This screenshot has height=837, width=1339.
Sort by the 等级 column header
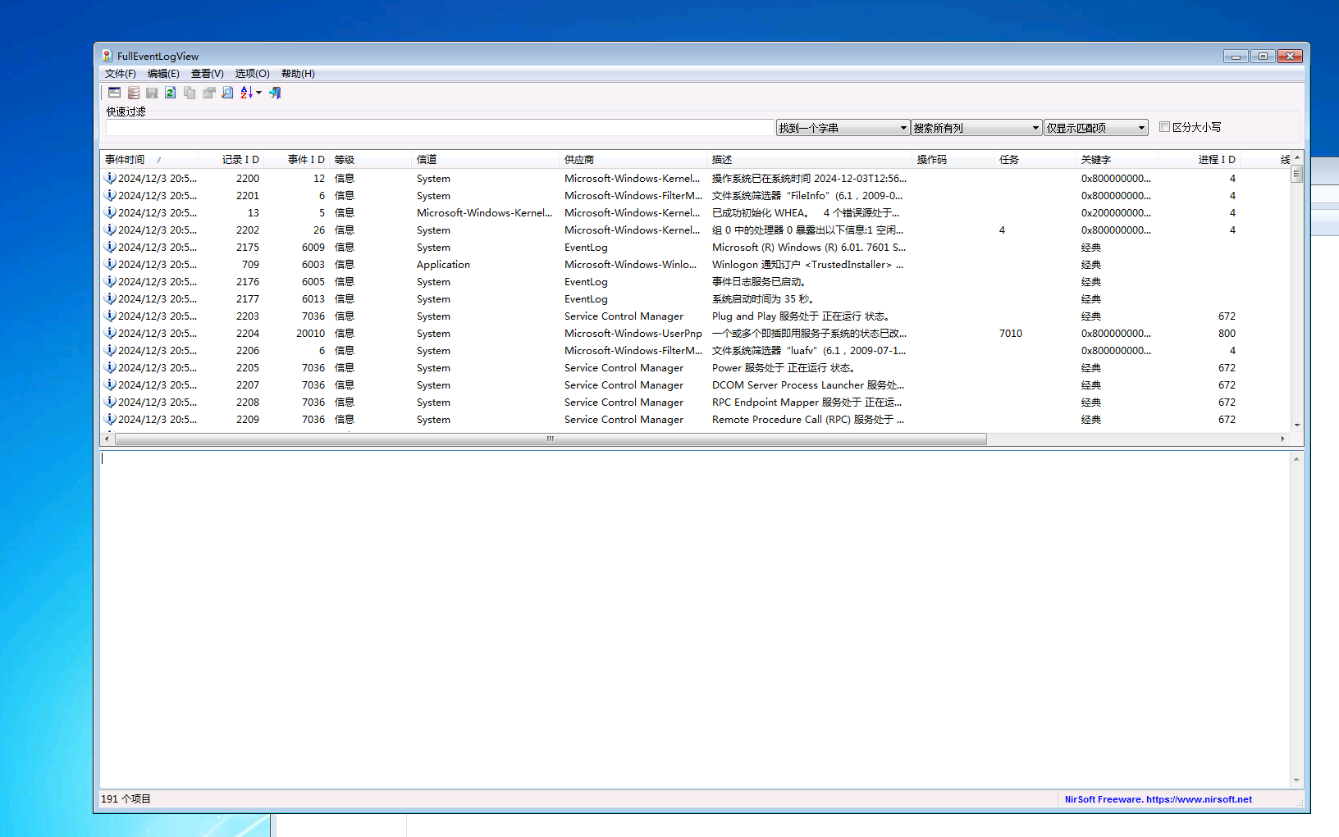pos(370,160)
